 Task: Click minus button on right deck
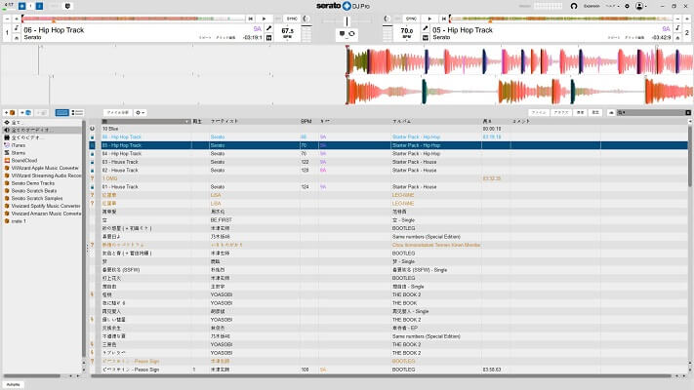coord(677,19)
